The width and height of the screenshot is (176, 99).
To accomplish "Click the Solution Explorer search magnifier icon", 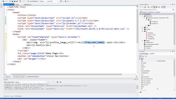I will (173, 10).
